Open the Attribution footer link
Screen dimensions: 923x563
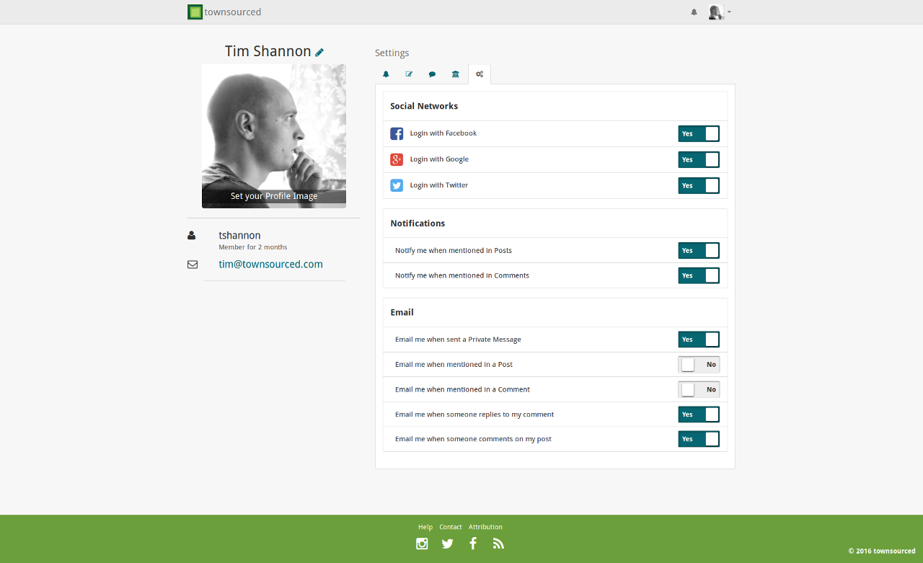[x=485, y=527]
